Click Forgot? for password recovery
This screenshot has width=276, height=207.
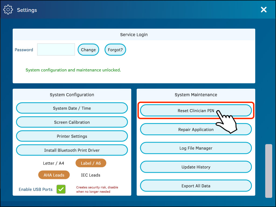115,49
